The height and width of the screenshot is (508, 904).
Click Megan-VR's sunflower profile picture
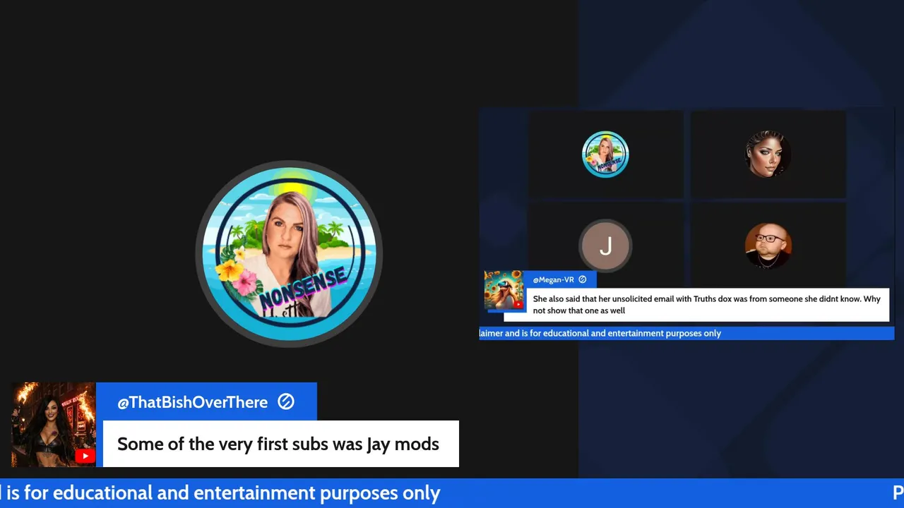[504, 290]
